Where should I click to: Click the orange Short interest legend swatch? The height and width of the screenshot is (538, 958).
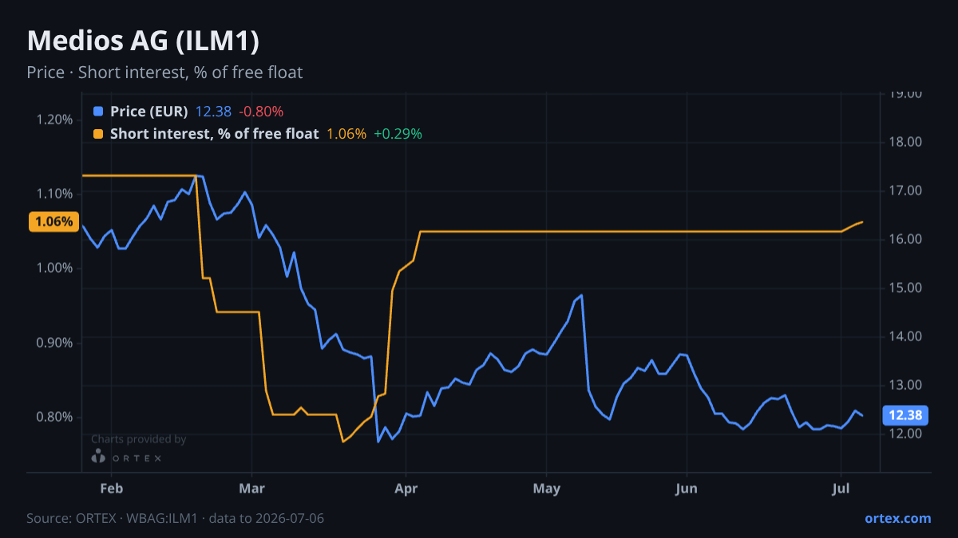click(x=98, y=134)
